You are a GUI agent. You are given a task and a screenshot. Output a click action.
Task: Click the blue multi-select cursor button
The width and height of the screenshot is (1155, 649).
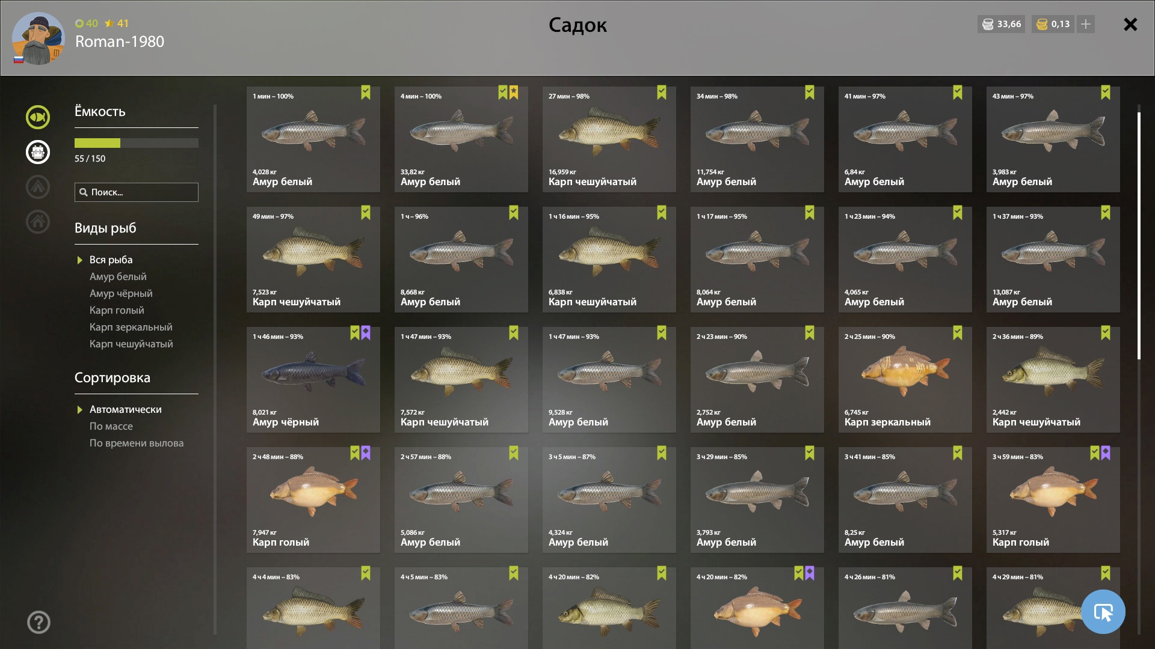point(1103,612)
